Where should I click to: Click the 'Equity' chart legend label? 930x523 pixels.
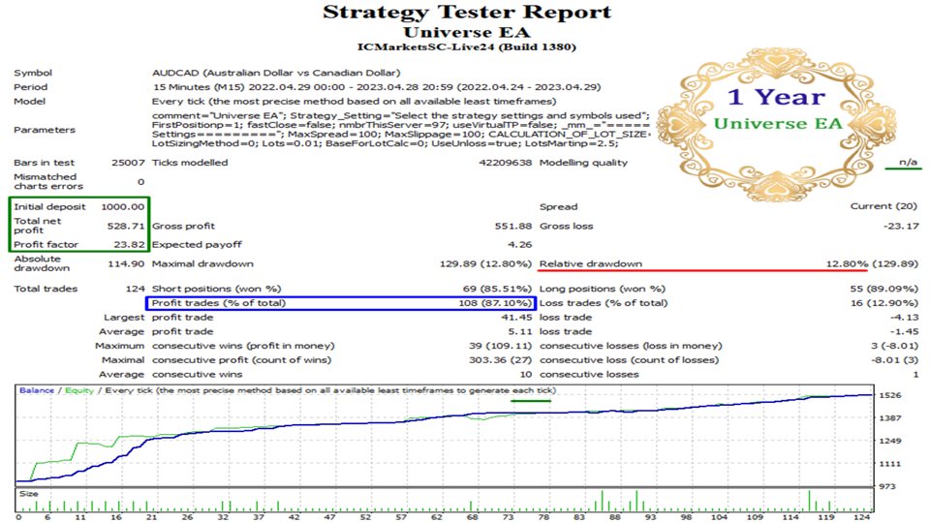pos(78,390)
